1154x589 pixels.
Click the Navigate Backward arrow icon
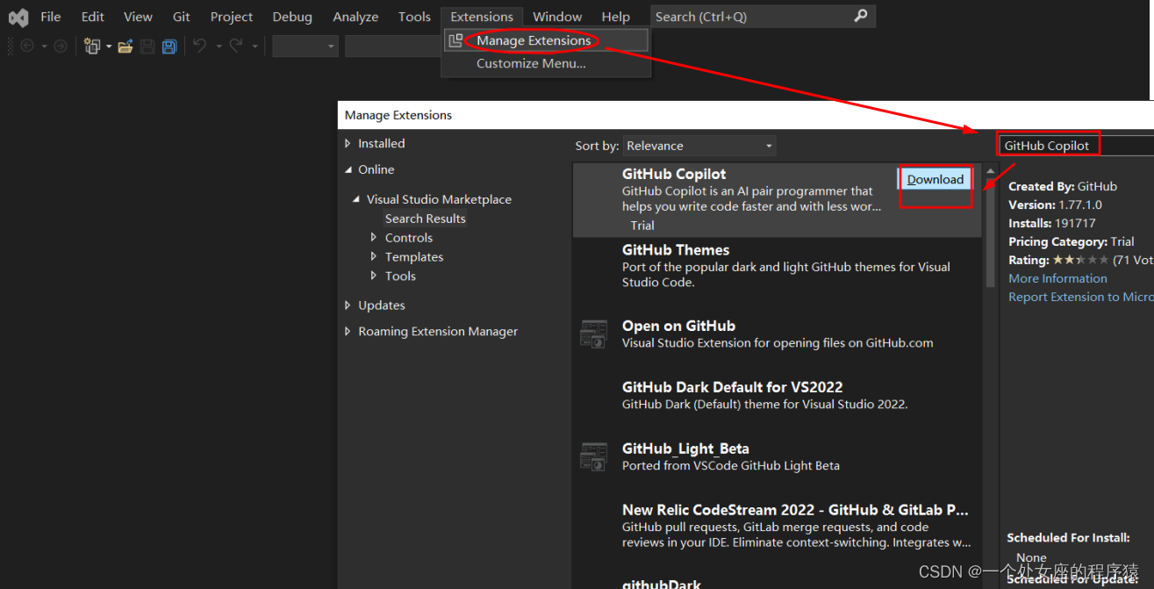click(27, 46)
